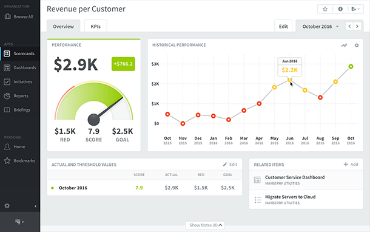Switch to the Overview tab
Screen dimensions: 370x232
63,26
